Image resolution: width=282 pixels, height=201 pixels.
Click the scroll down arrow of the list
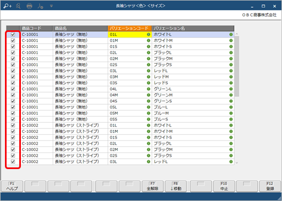[237, 162]
